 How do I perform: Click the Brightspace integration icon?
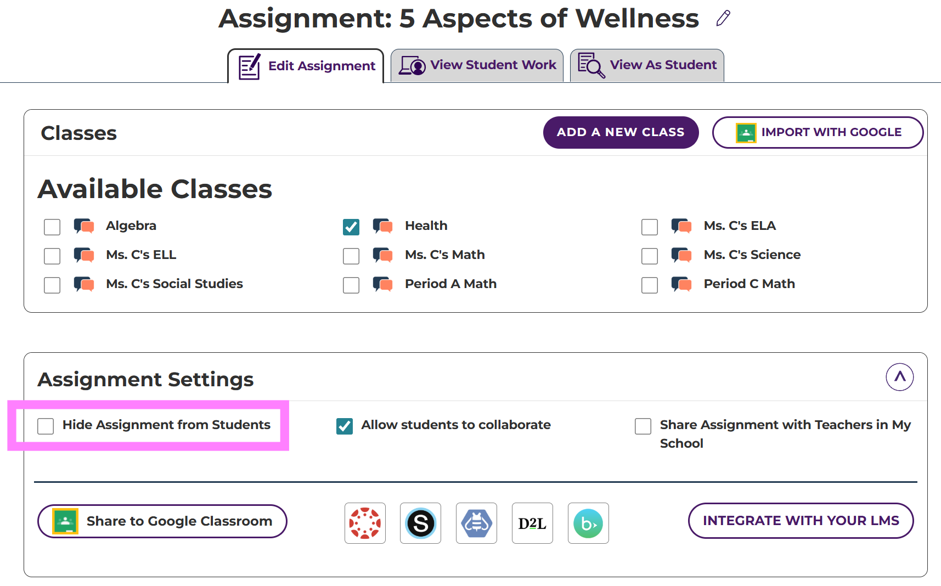pyautogui.click(x=588, y=523)
